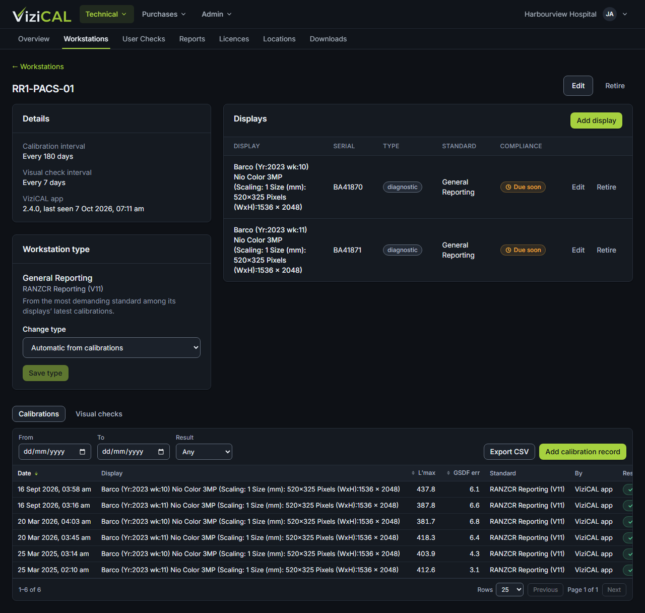The image size is (645, 613).
Task: Click the Add display button
Action: click(596, 120)
